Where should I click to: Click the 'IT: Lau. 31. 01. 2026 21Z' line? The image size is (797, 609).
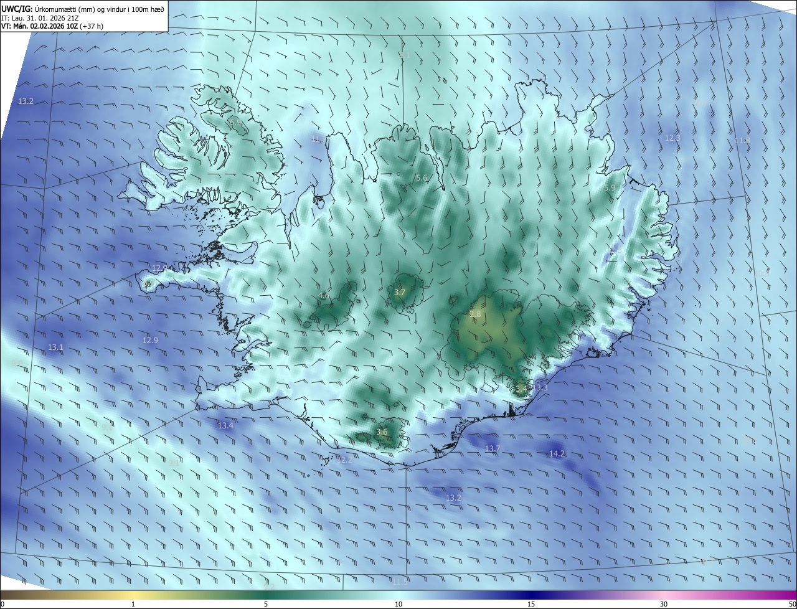tap(41, 17)
